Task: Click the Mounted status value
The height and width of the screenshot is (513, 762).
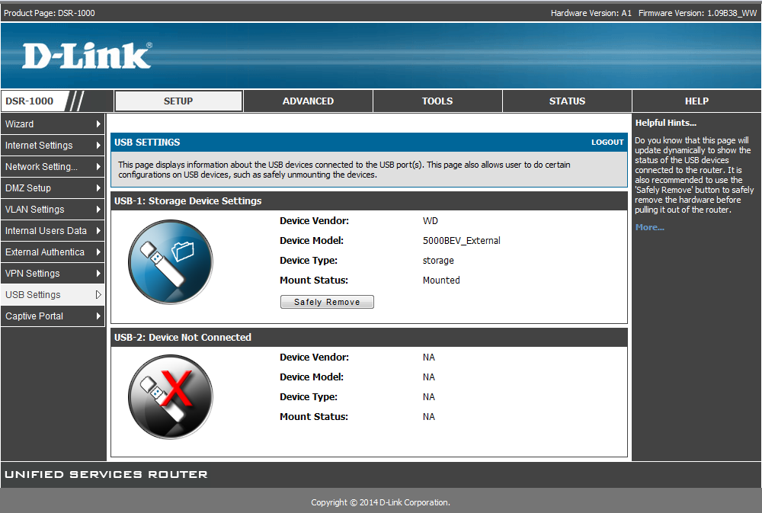Action: coord(441,280)
